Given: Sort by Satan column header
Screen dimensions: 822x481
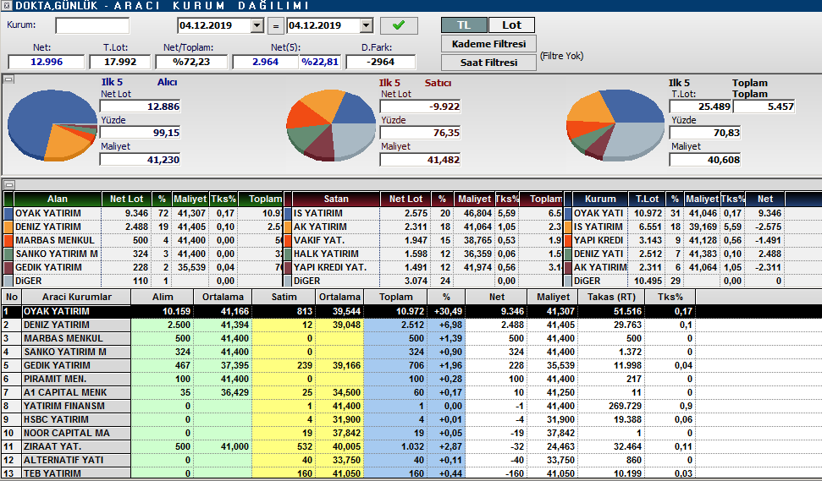Looking at the screenshot, I should point(335,199).
